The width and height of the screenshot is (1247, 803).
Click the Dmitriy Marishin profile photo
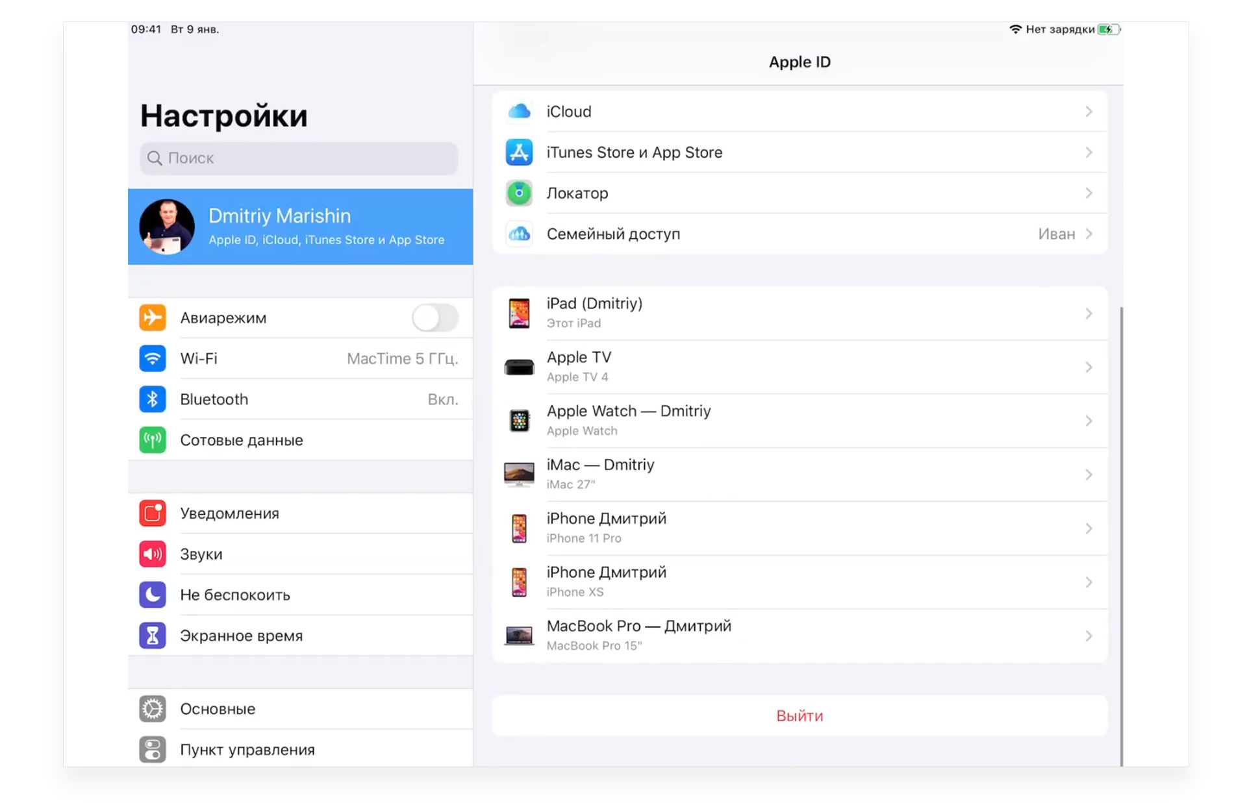pos(167,226)
